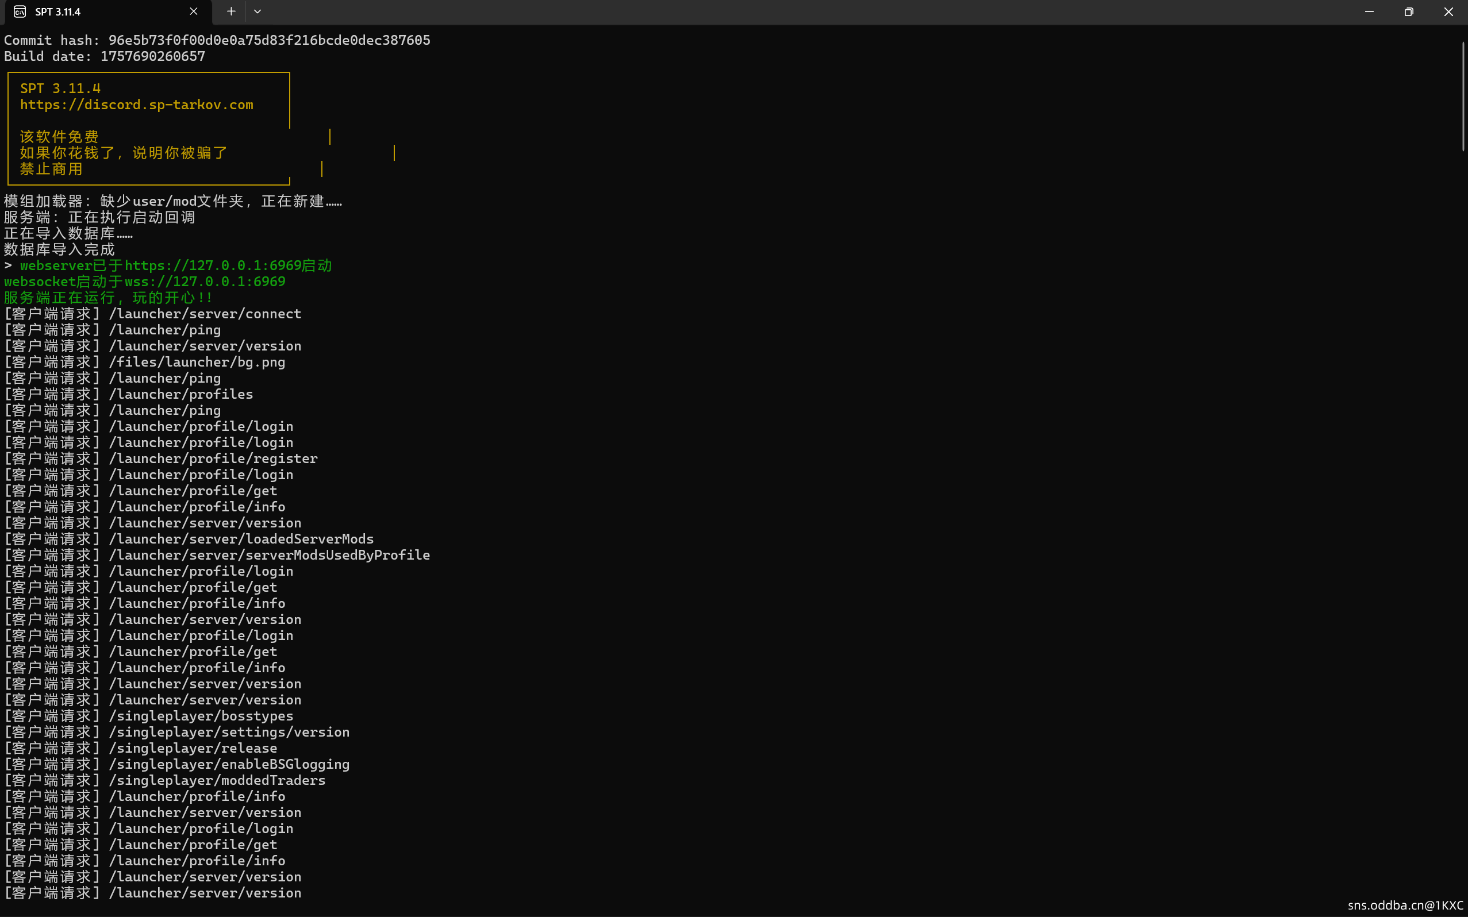1468x917 pixels.
Task: Close the terminal window
Action: (x=1448, y=11)
